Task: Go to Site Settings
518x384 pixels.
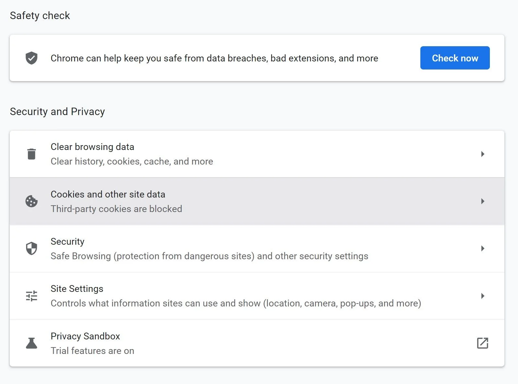Action: [77, 289]
